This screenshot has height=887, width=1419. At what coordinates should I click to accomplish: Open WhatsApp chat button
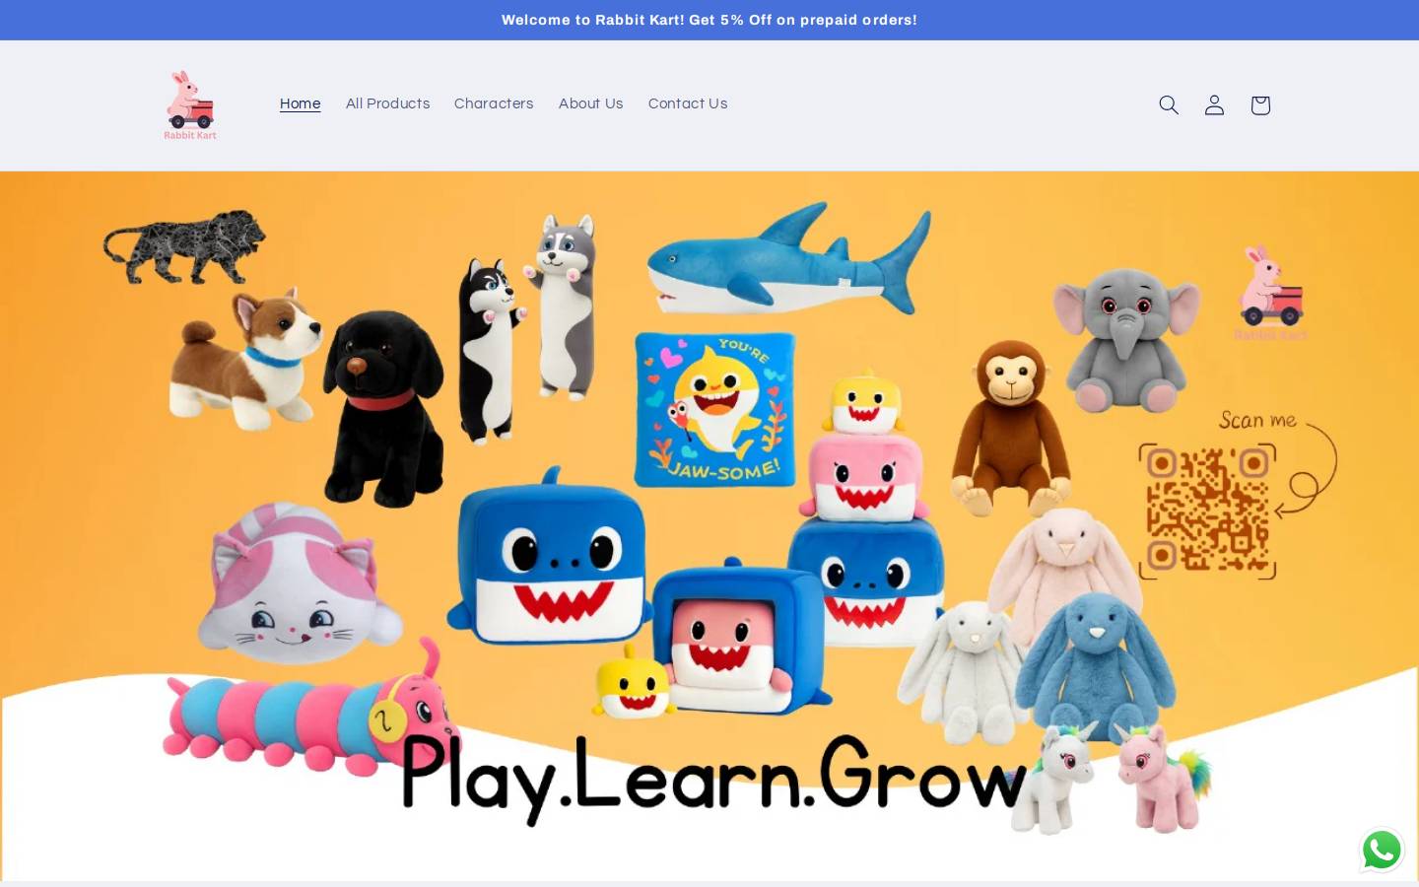[1382, 850]
